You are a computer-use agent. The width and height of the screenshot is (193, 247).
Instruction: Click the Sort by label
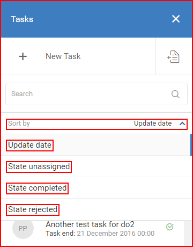coord(19,123)
